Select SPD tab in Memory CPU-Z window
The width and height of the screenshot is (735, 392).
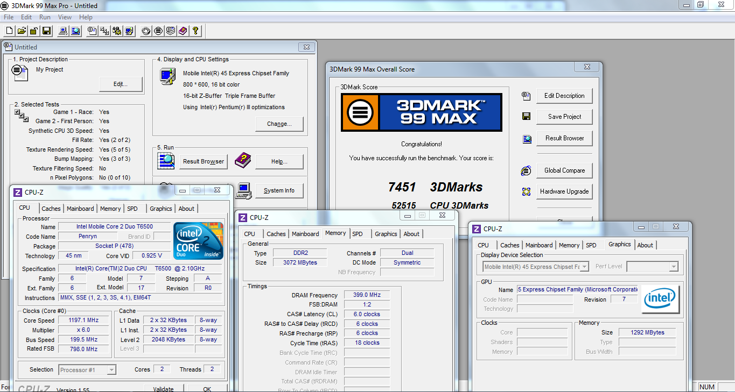358,234
